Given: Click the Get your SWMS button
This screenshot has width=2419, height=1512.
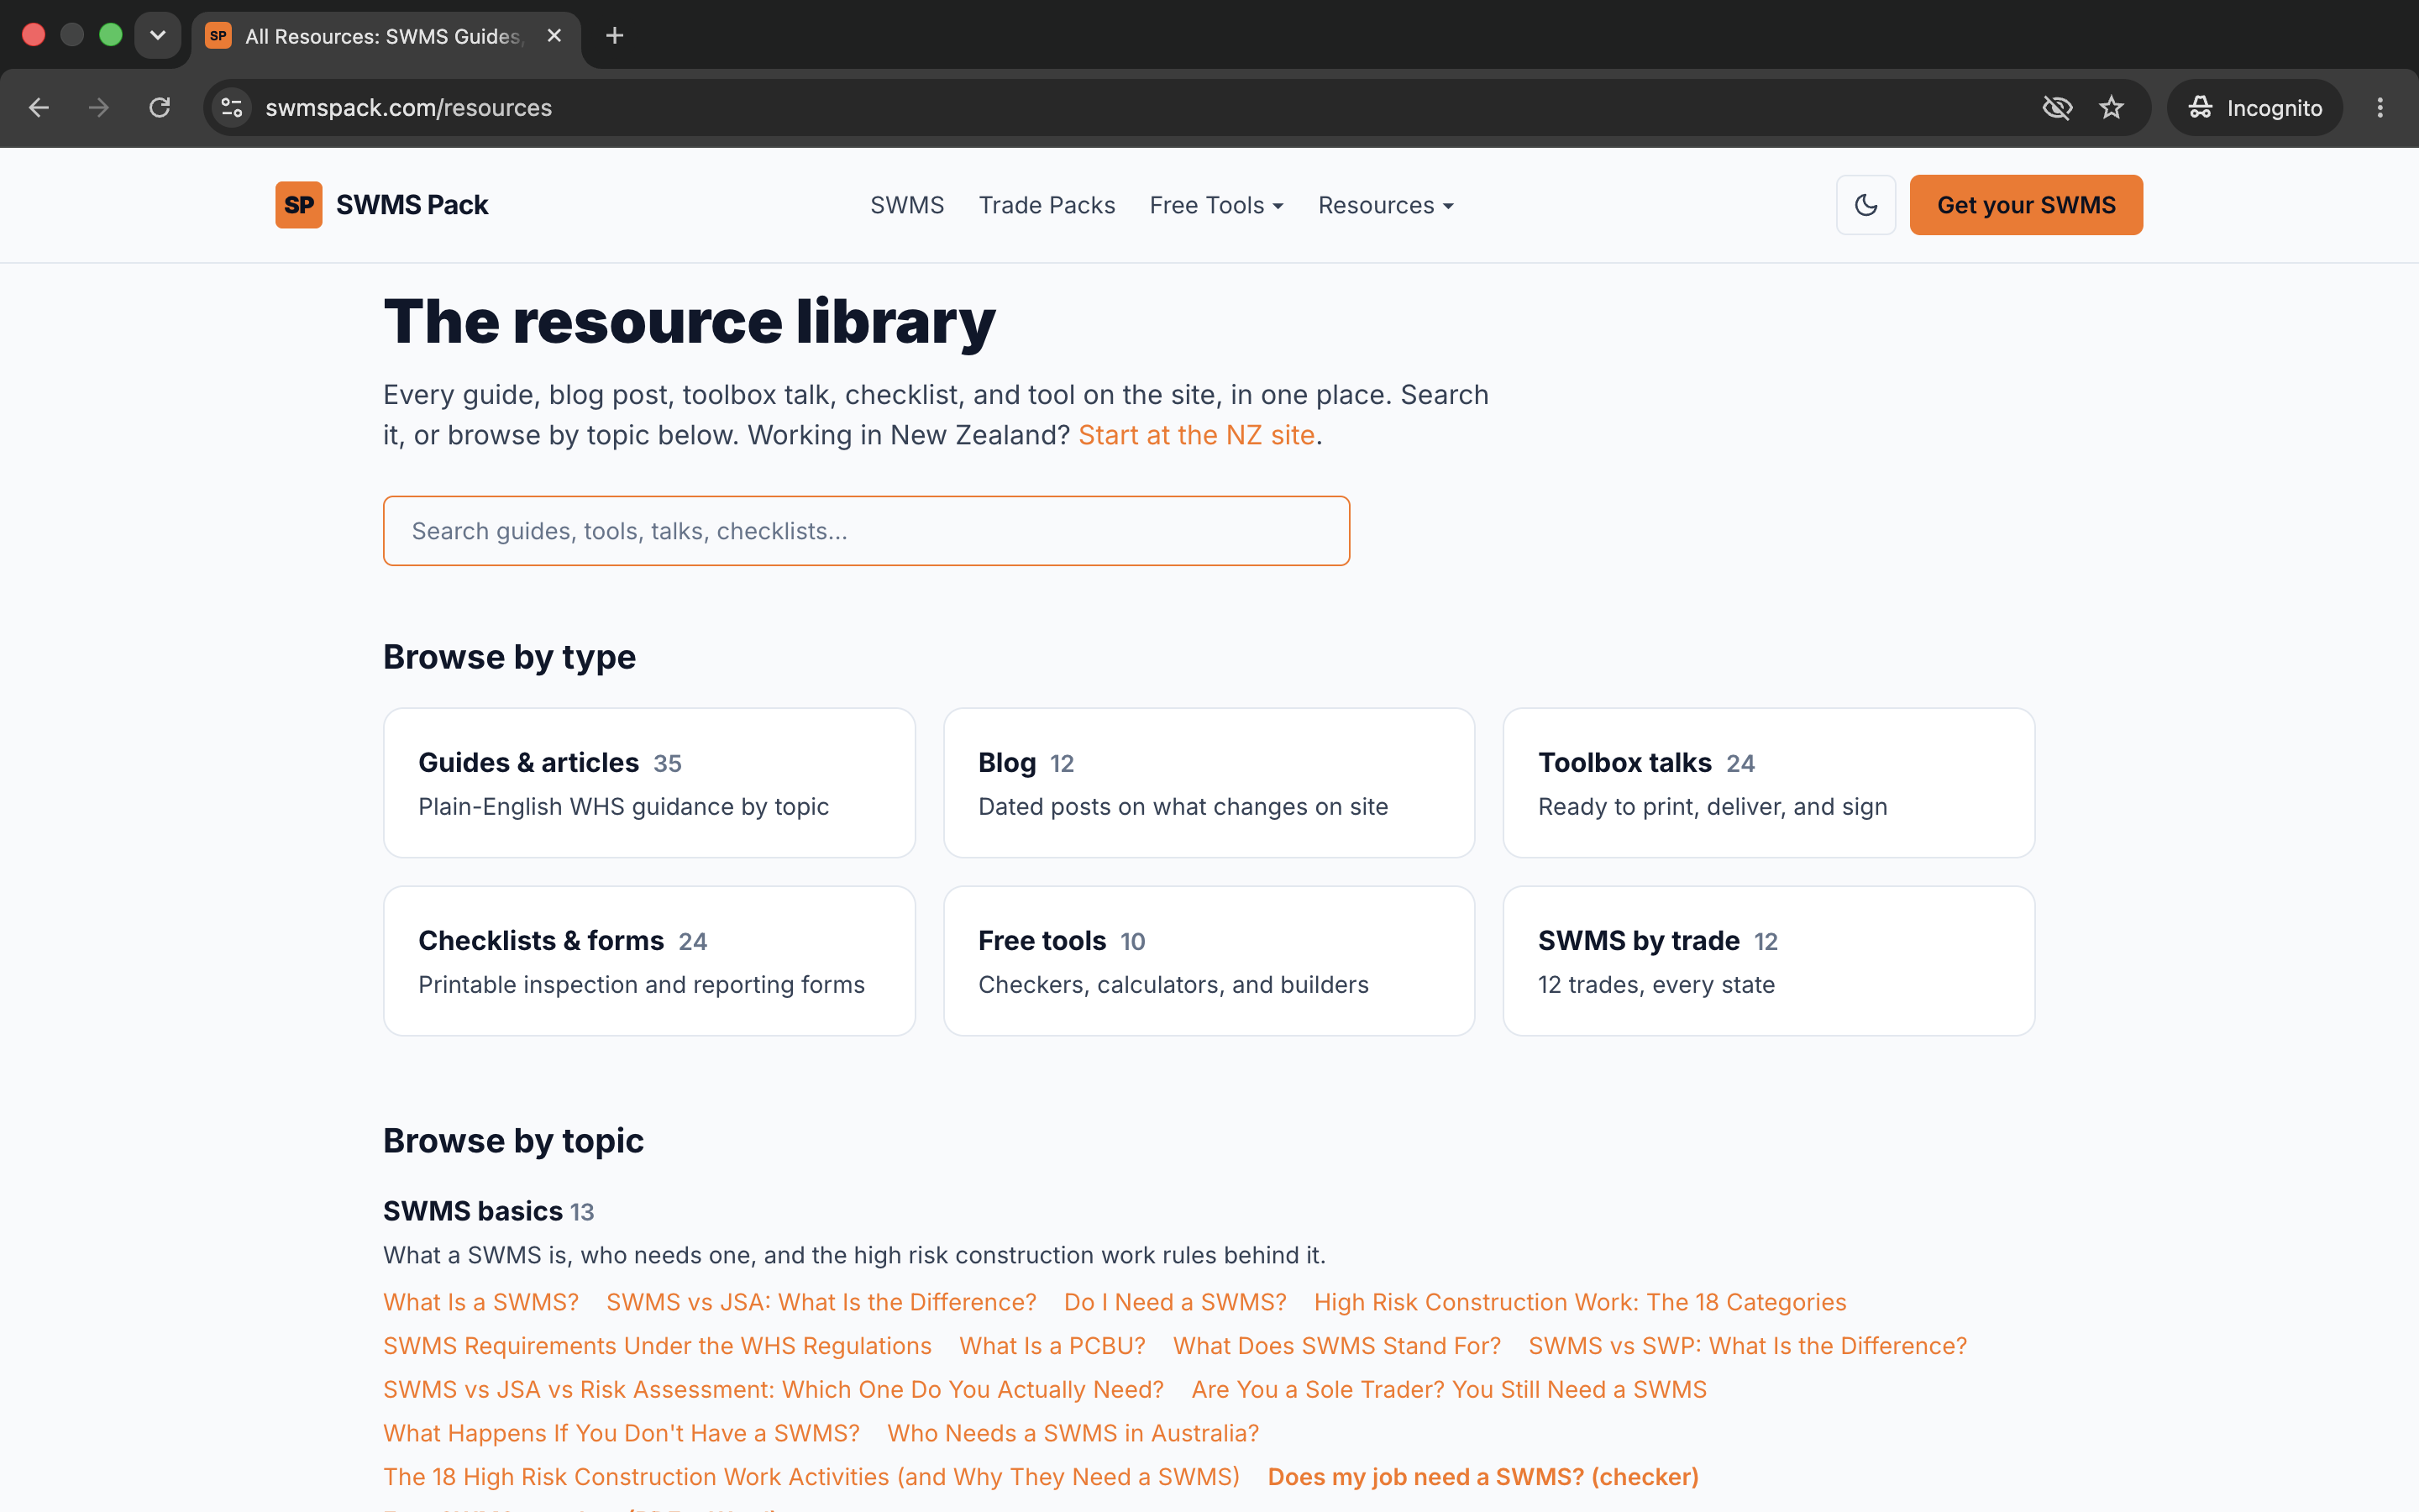Looking at the screenshot, I should pyautogui.click(x=2026, y=205).
